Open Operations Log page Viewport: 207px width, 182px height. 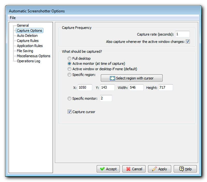tap(28, 61)
